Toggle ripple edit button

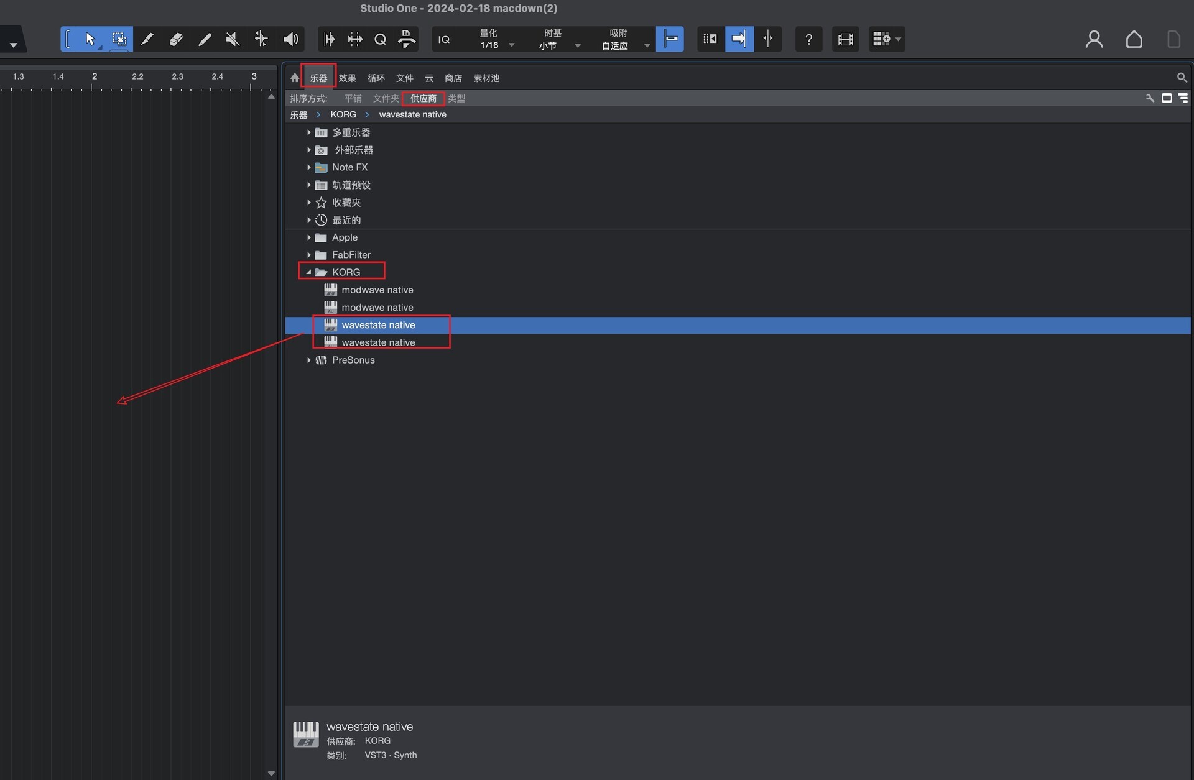point(711,39)
